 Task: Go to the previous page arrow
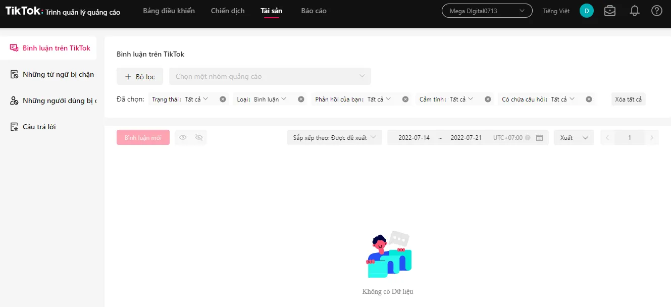pos(607,138)
